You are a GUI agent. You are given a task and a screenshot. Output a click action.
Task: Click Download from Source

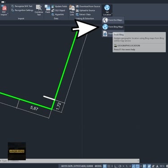88,6
